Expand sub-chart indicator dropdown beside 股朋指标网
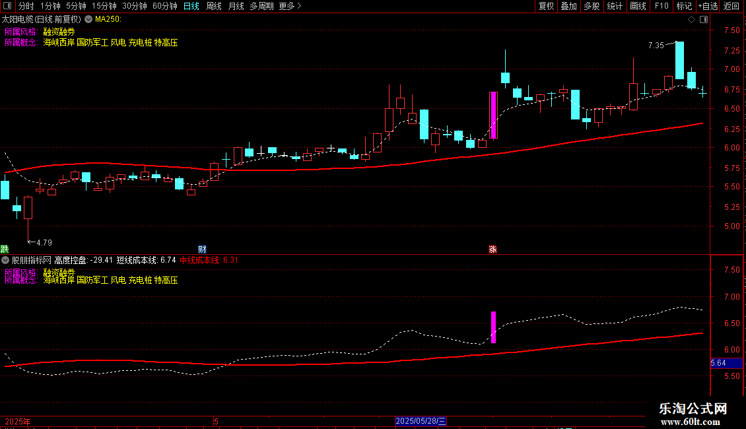This screenshot has height=429, width=746. tap(5, 260)
